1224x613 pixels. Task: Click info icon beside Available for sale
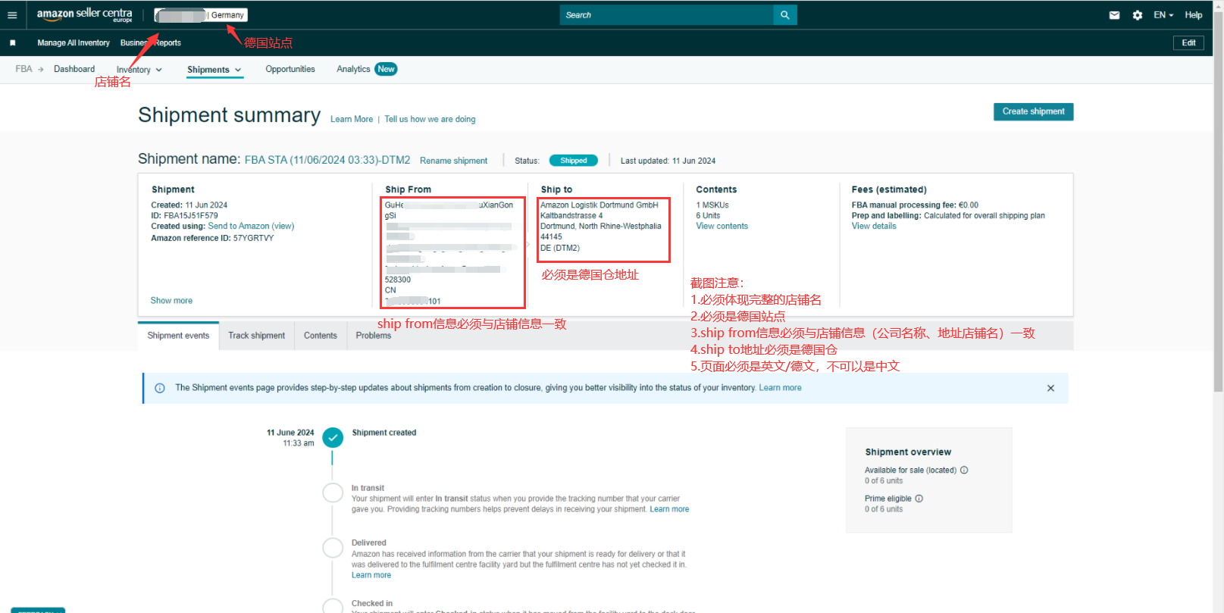[x=964, y=470]
